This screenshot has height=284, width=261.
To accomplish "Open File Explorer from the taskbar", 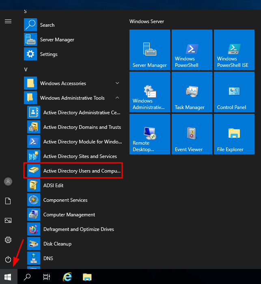I will [x=87, y=277].
